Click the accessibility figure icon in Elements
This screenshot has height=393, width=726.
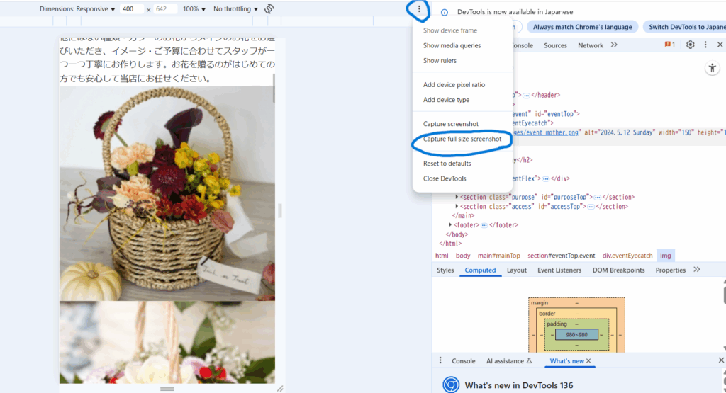(x=713, y=68)
